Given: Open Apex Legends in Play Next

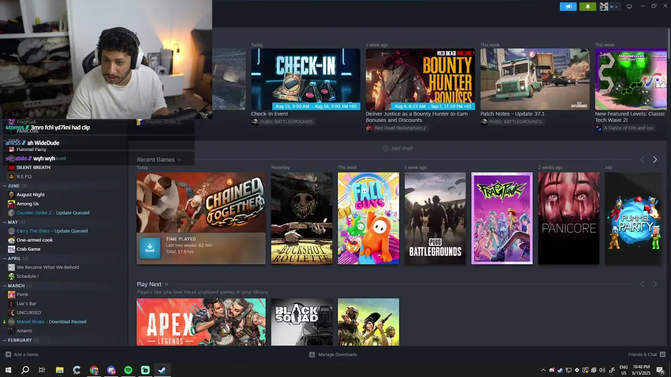Looking at the screenshot, I should 201,322.
